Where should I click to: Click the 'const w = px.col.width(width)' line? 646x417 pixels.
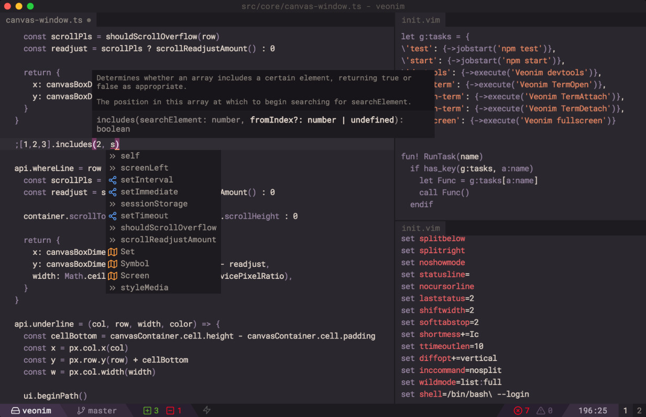(90, 372)
